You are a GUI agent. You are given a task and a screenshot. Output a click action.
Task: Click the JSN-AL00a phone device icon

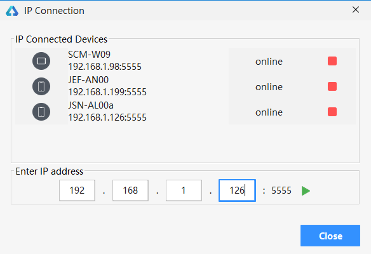41,112
